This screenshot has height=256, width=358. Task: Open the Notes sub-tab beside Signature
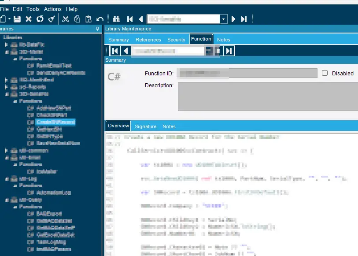pos(169,126)
